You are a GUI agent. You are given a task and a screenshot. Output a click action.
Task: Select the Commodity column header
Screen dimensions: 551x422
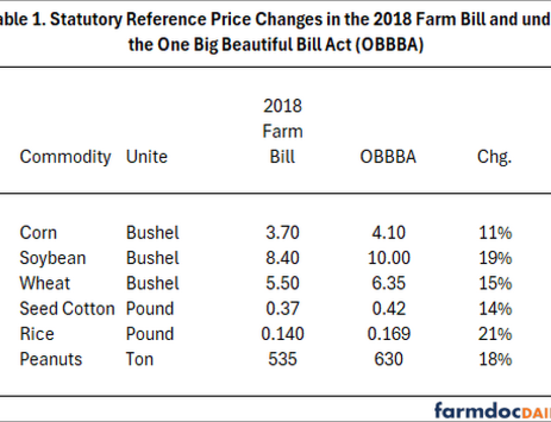coord(65,157)
